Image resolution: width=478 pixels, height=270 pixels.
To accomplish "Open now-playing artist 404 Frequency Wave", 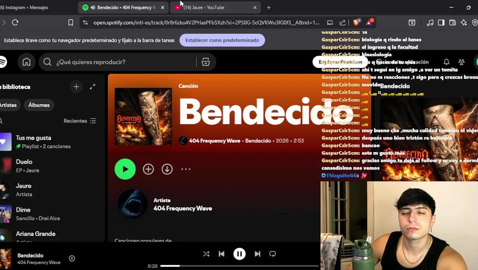I will 39,262.
